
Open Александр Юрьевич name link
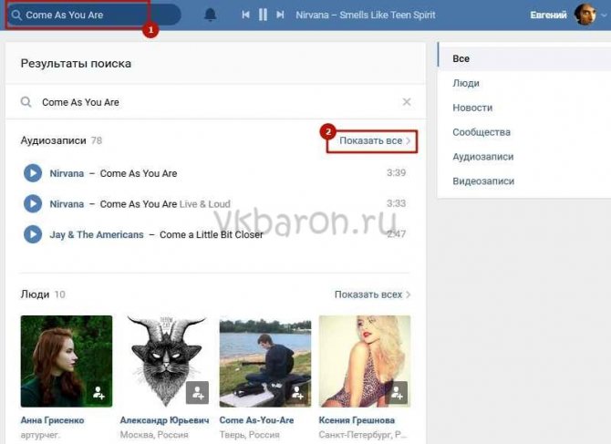pyautogui.click(x=164, y=420)
